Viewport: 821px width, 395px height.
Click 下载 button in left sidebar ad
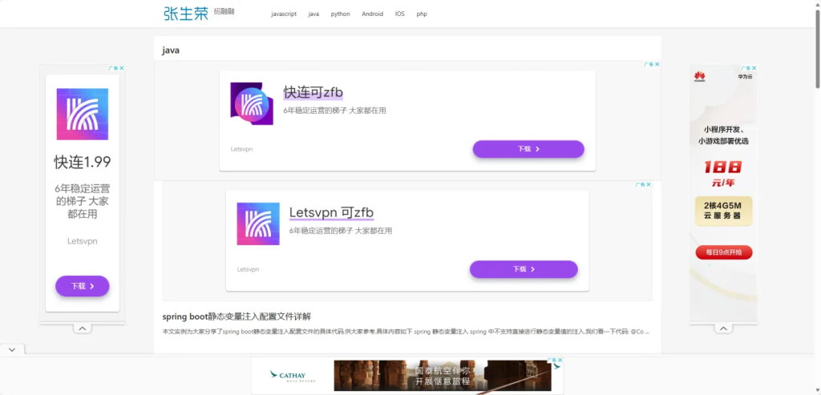tap(83, 286)
